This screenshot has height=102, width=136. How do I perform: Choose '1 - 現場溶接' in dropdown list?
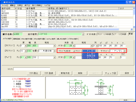click(x=90, y=56)
